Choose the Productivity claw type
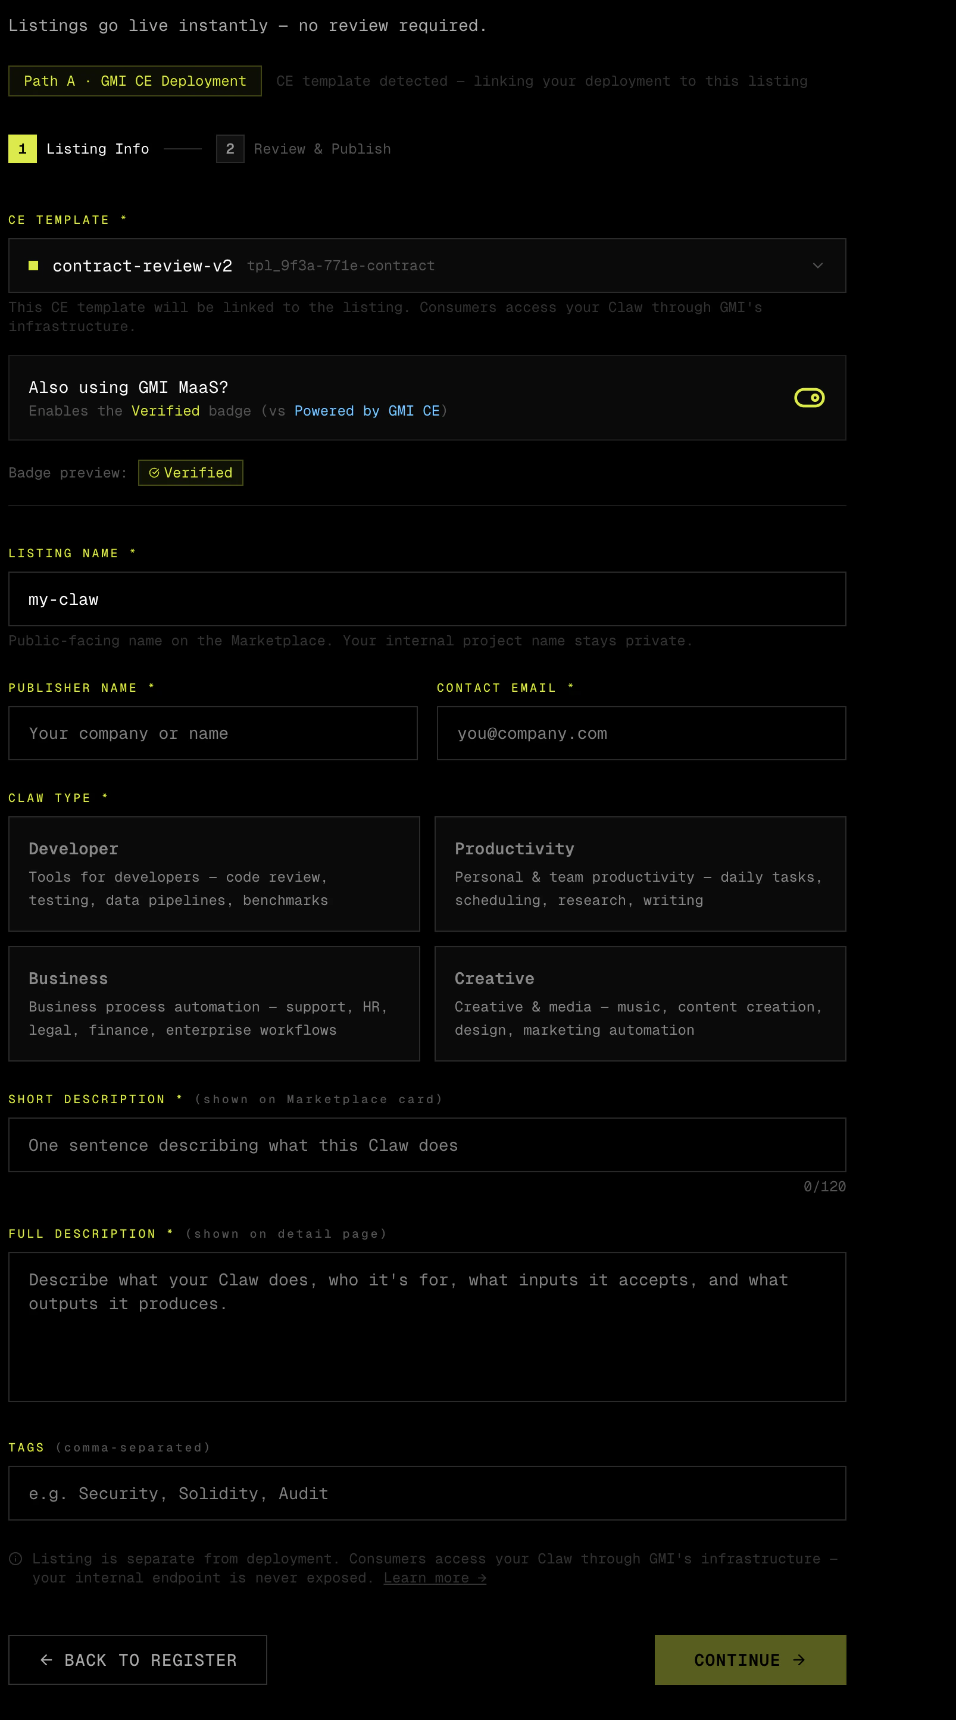Screen dimensions: 956x1720 pyautogui.click(x=641, y=874)
